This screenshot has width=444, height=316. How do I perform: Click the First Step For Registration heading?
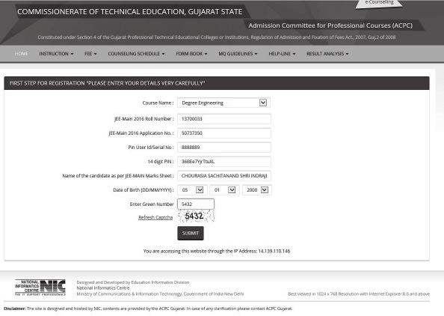108,83
